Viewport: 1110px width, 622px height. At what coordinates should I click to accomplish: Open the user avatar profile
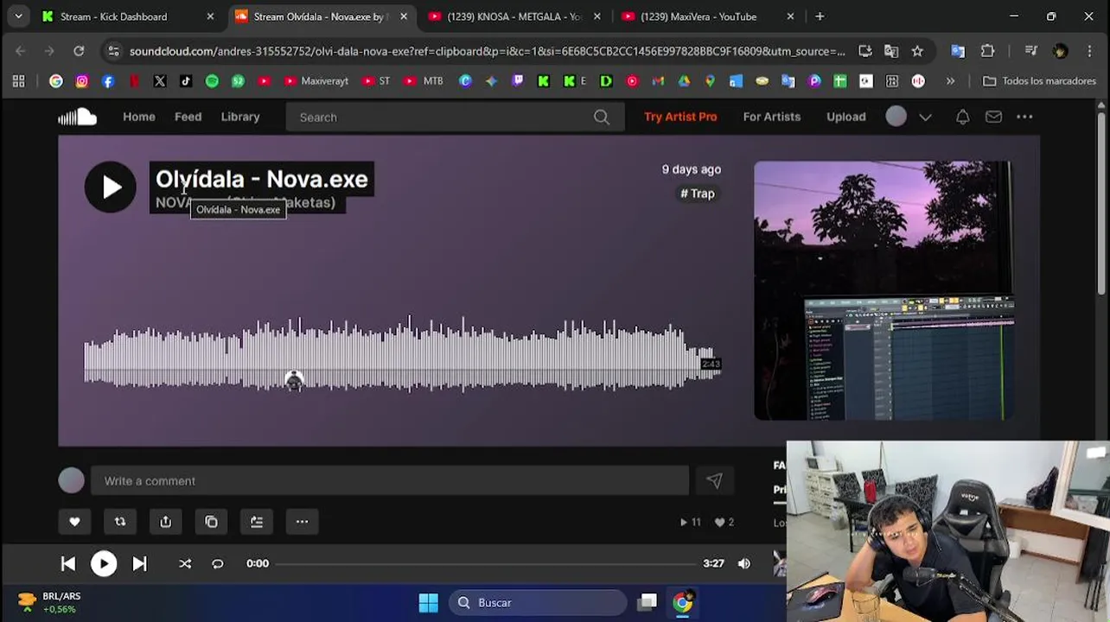896,117
